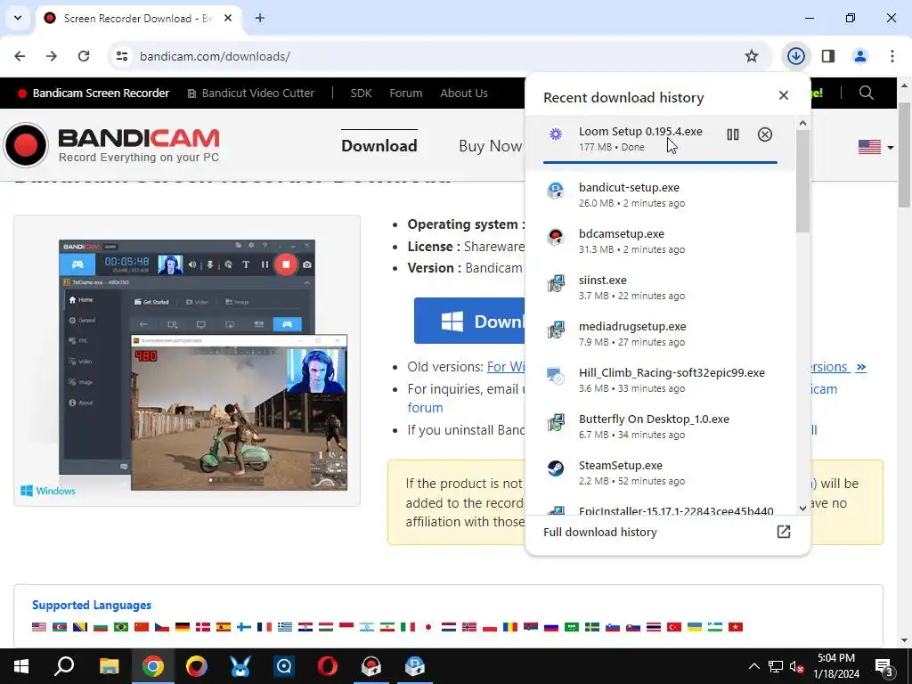Click the page scrollbar down arrow
Viewport: 912px width, 684px height.
click(904, 640)
